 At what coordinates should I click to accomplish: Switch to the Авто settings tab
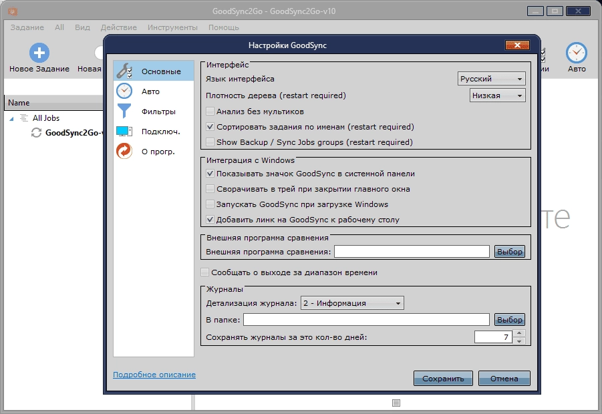154,91
